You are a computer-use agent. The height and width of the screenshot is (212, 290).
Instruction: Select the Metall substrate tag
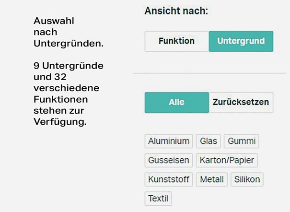[211, 179]
